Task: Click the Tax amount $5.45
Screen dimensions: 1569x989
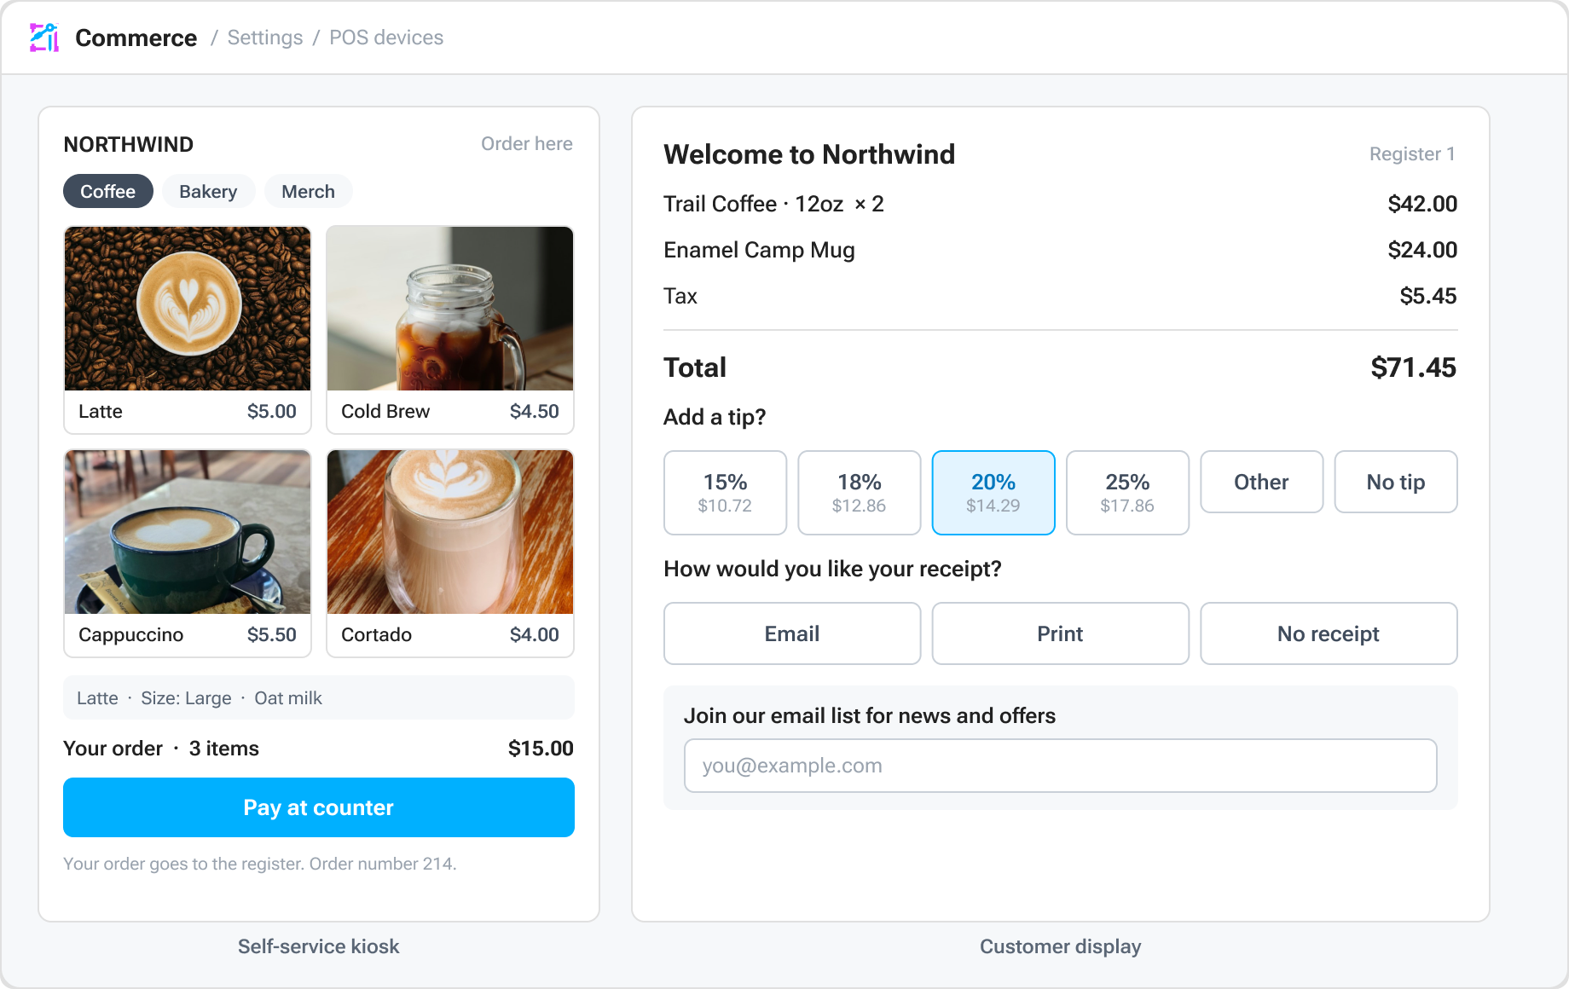Action: coord(1428,296)
